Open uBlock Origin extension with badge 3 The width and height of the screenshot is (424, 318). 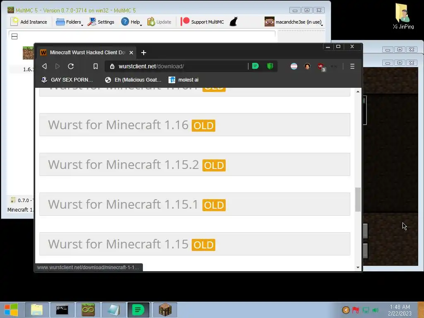point(321,67)
